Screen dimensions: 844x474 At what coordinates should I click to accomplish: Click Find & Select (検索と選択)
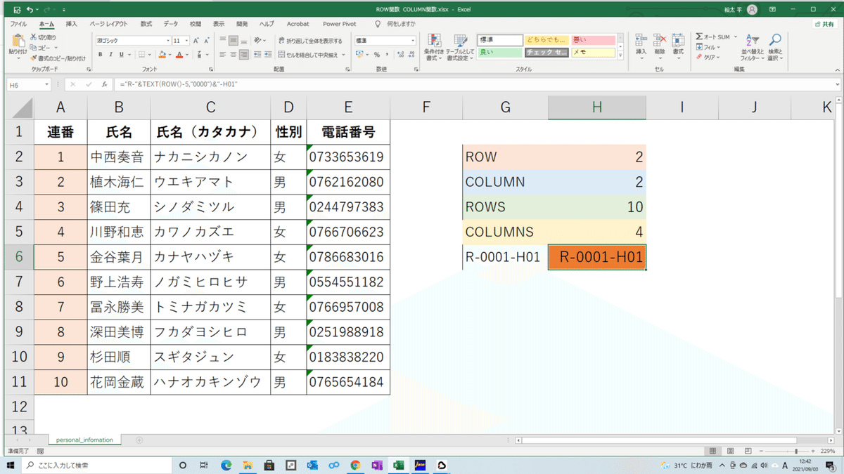pos(775,47)
